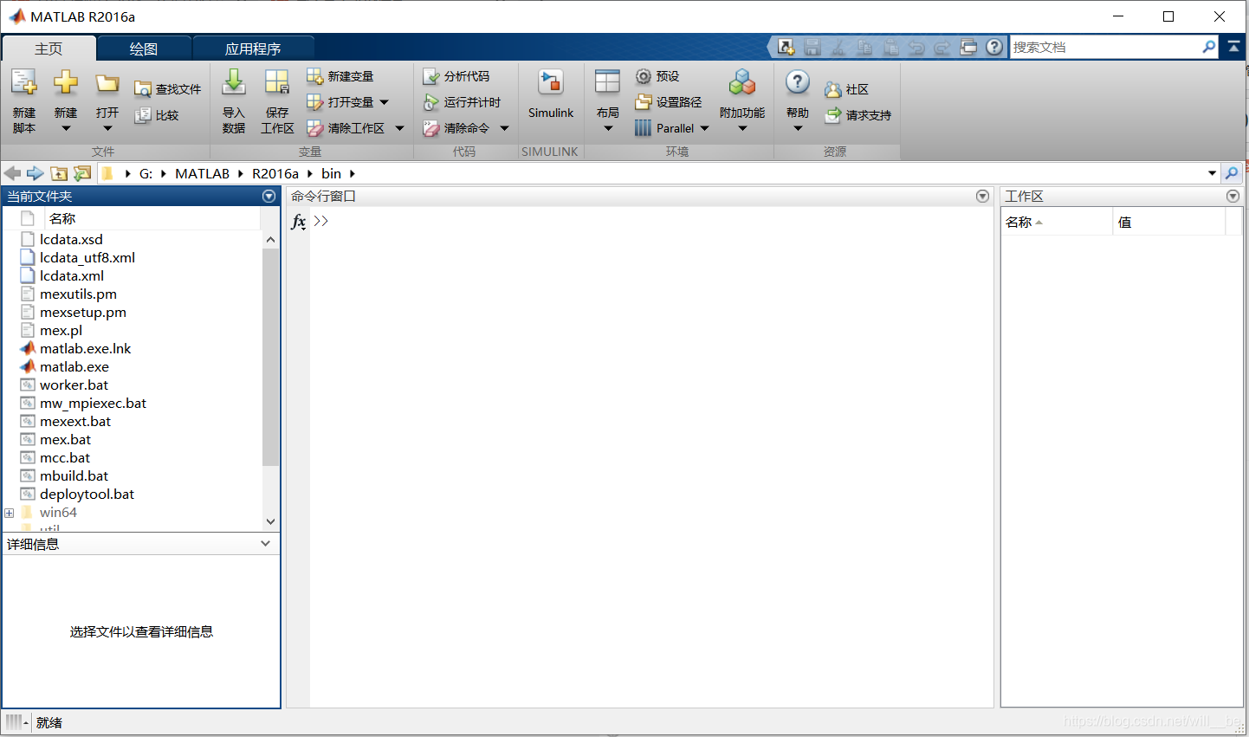1249x737 pixels.
Task: Switch to the Plots (绘图) tab
Action: click(144, 48)
